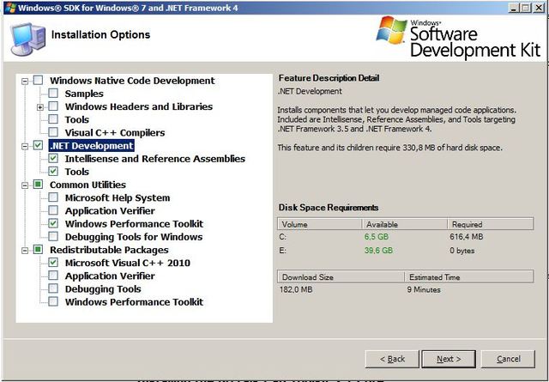Image resolution: width=549 pixels, height=382 pixels.
Task: Check Application Verifier under Common Utilities
Action: (x=53, y=210)
